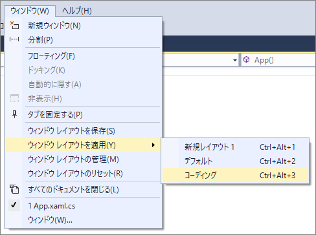Screen dimensions: 316x235
Task: Apply the 新規レイアウト 1 layout
Action: [x=235, y=147]
